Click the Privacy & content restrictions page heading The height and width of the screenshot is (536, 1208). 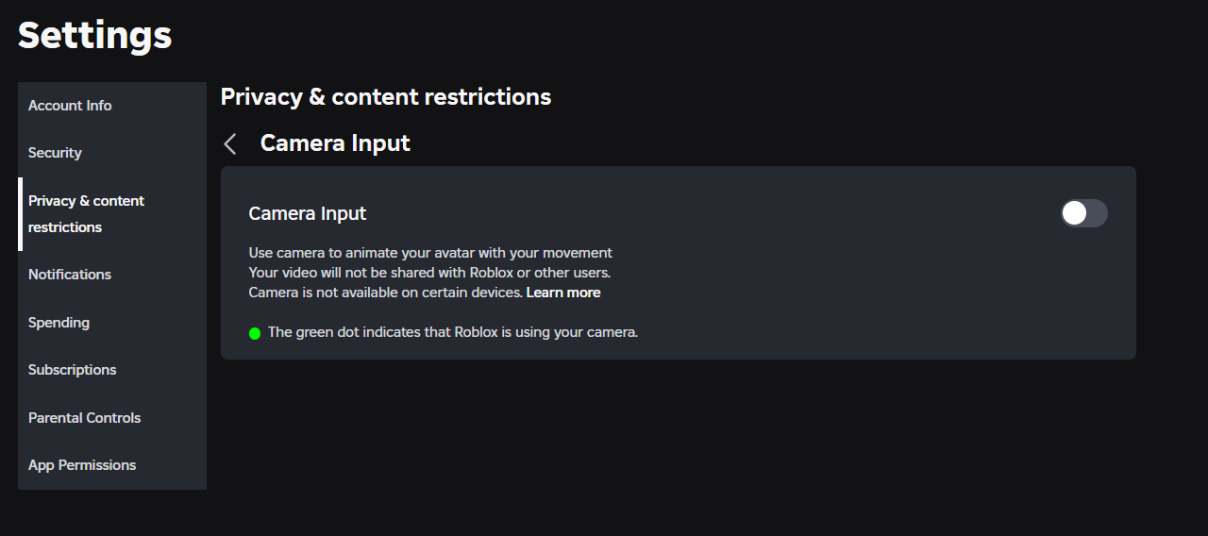point(386,96)
